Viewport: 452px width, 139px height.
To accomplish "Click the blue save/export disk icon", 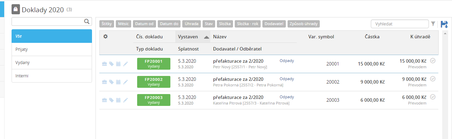I will (x=444, y=24).
